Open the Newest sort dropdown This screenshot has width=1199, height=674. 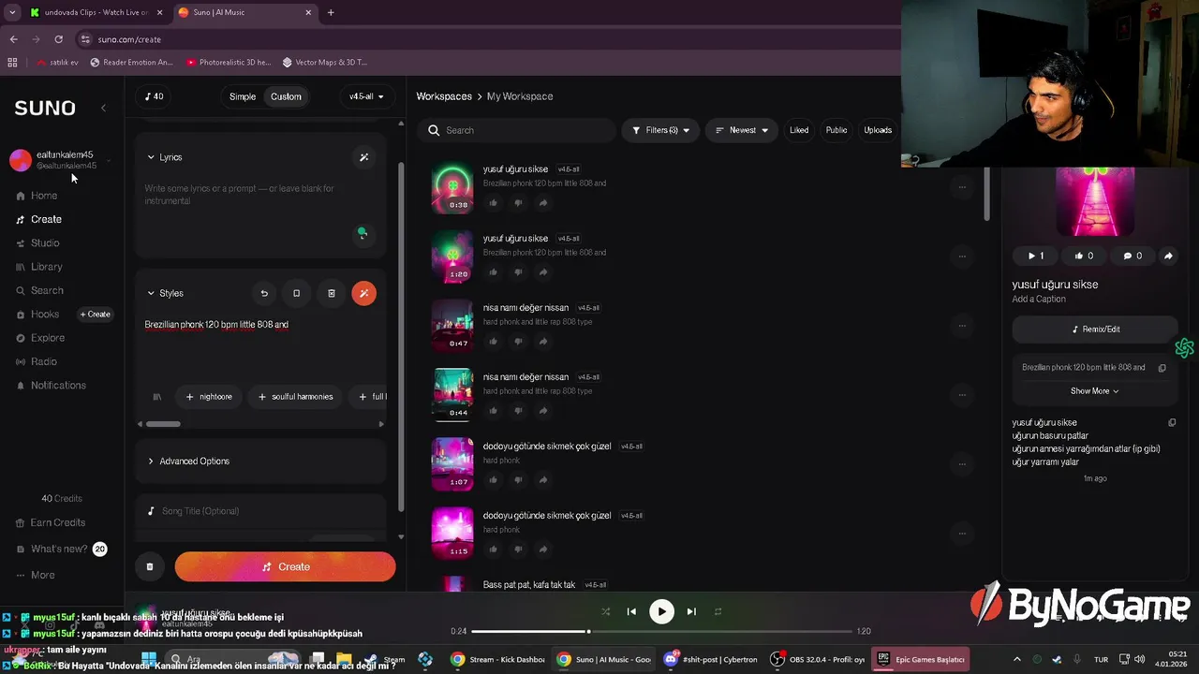coord(742,130)
